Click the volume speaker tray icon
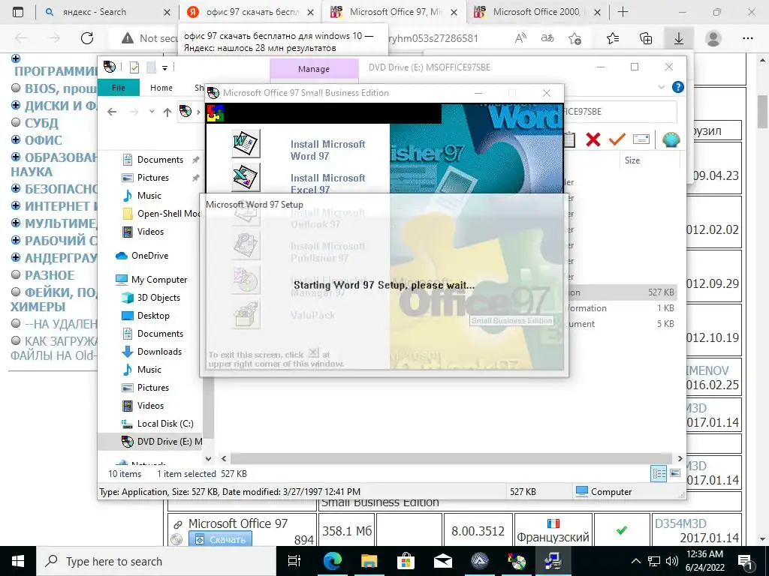The image size is (769, 576). [x=671, y=561]
